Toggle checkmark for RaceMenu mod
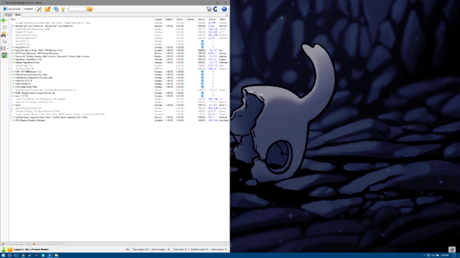This screenshot has height=258, width=460. (x=13, y=59)
